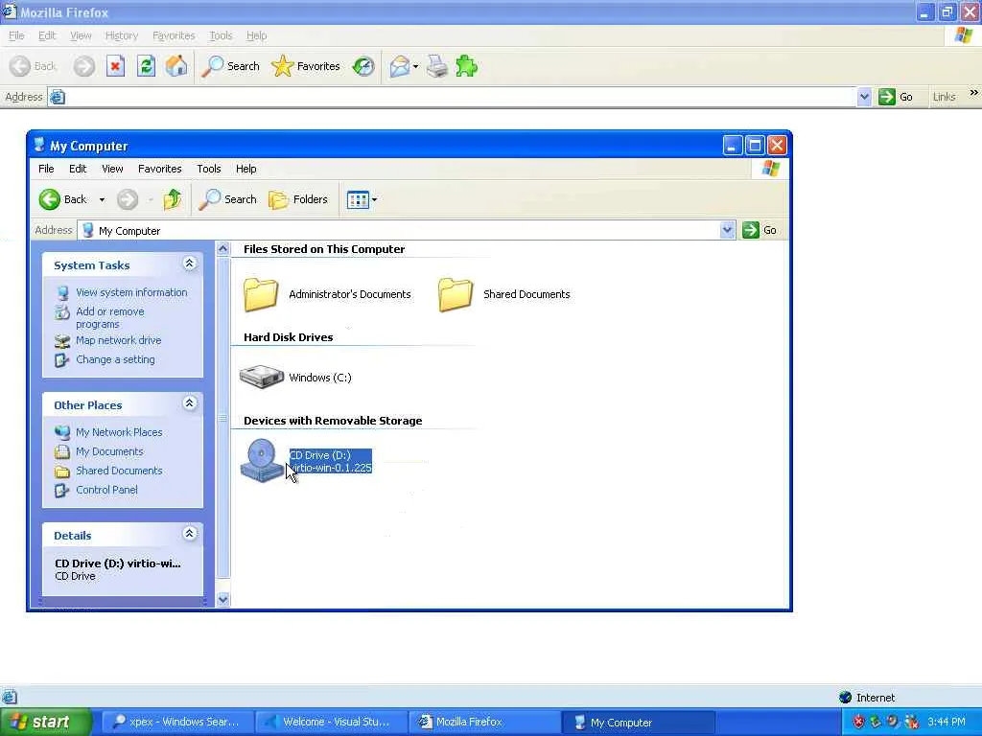Open the My Computer File menu
The width and height of the screenshot is (982, 736).
46,169
